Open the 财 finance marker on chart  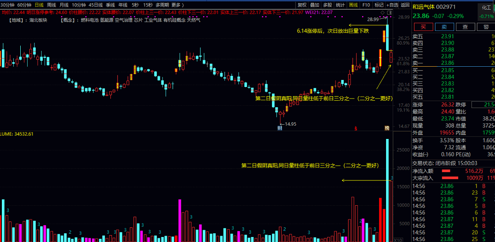279,128
